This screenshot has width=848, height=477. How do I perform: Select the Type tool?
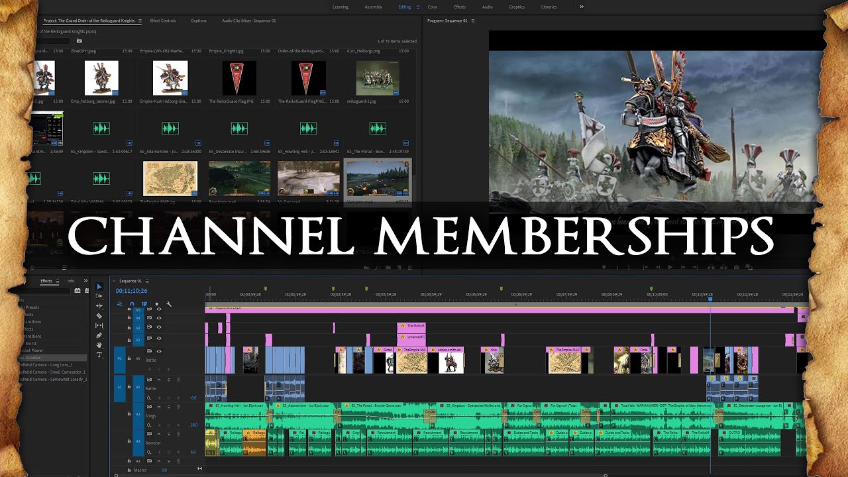tap(99, 355)
